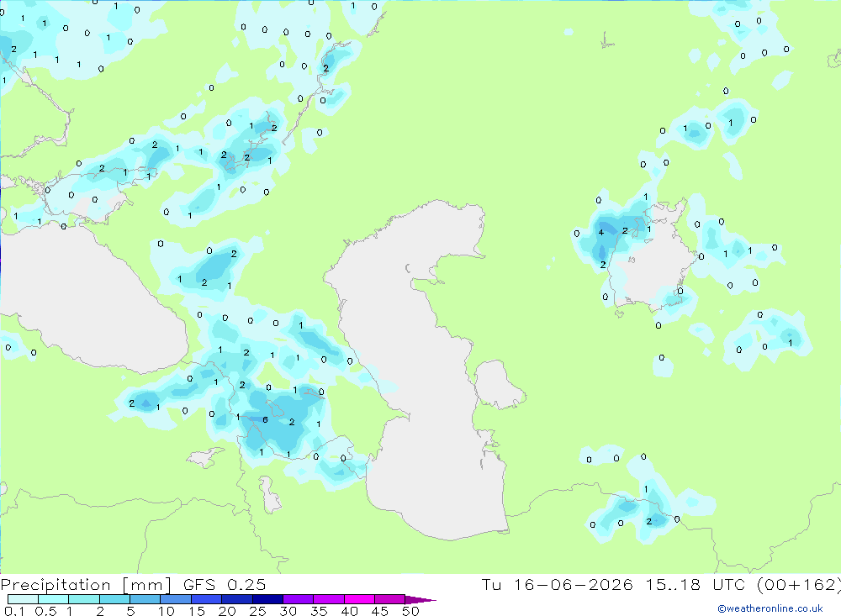The image size is (841, 616).
Task: Pick the 10–15 mm legend swatch
Action: 176,599
